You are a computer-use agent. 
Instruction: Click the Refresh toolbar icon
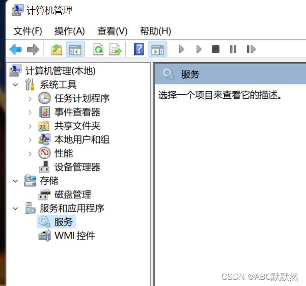pyautogui.click(x=98, y=49)
